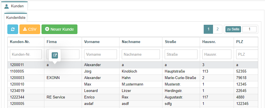Sort by the Firma column header

tap(52, 42)
